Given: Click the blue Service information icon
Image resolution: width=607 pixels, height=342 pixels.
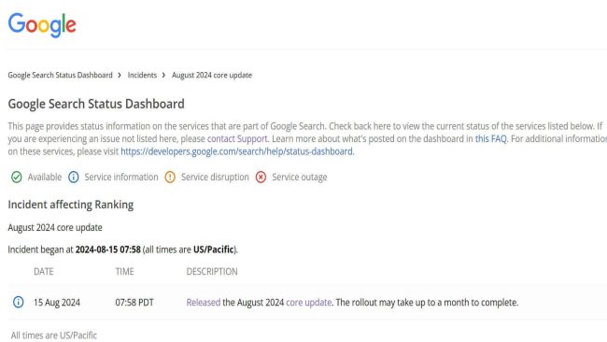Looking at the screenshot, I should [x=73, y=178].
